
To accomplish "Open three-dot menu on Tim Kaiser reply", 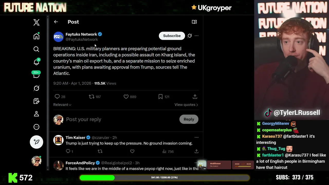I will tap(197, 137).
